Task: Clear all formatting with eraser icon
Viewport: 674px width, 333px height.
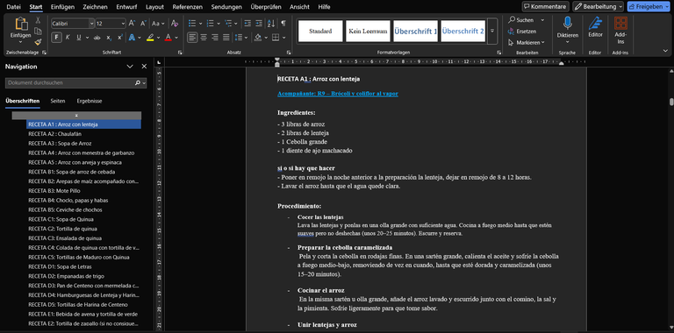Action: [x=175, y=23]
